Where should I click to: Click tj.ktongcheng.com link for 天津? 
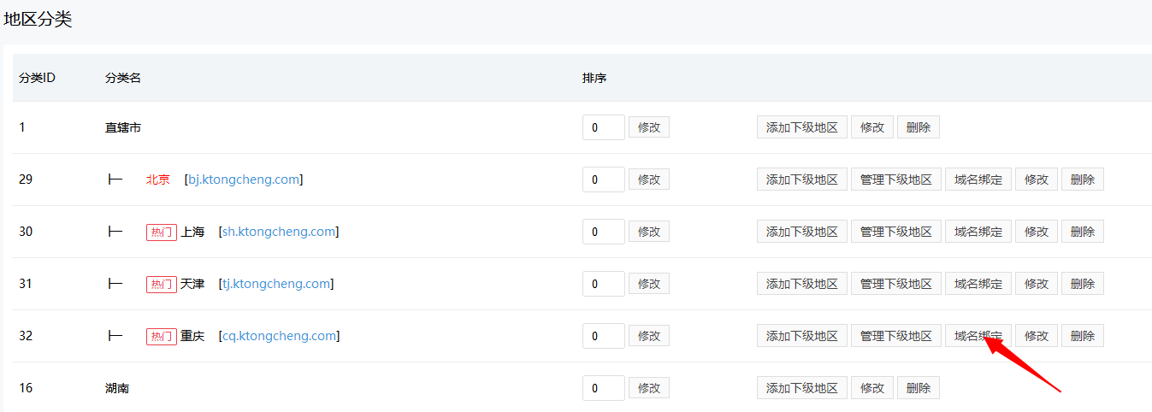click(276, 284)
